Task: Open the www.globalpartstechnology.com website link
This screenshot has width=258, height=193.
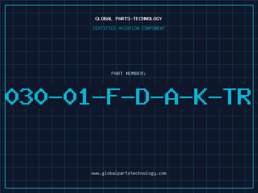Action: pyautogui.click(x=129, y=173)
